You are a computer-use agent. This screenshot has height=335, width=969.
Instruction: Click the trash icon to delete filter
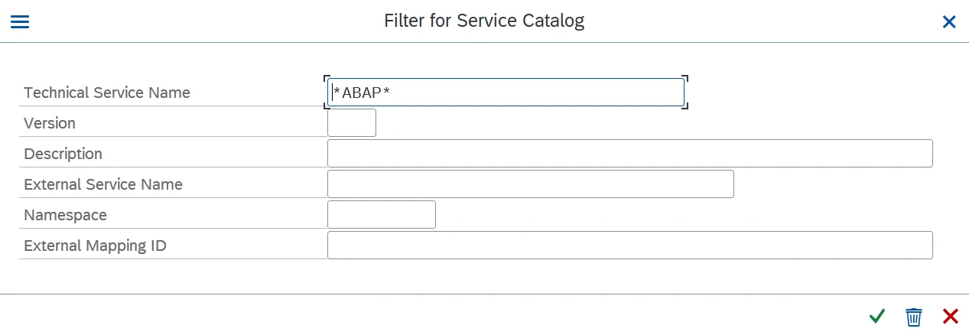tap(914, 317)
